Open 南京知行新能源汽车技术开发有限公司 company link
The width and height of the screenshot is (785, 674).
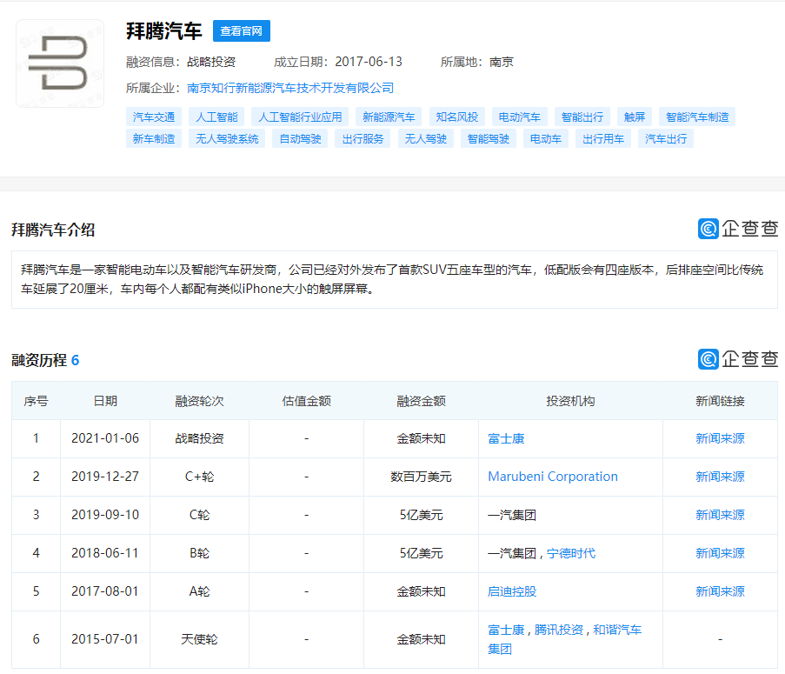coord(290,88)
